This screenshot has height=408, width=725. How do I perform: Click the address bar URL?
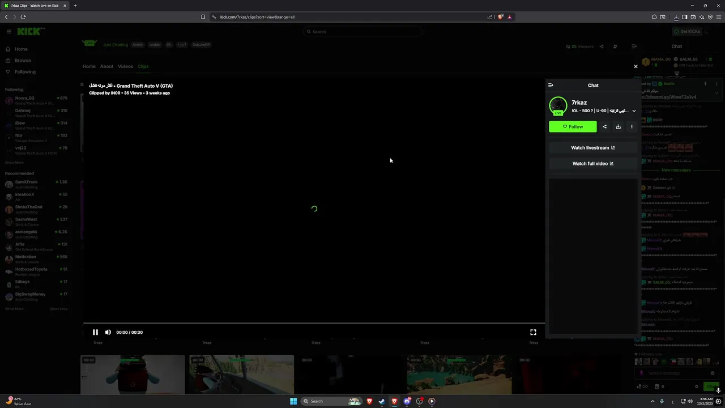(257, 17)
